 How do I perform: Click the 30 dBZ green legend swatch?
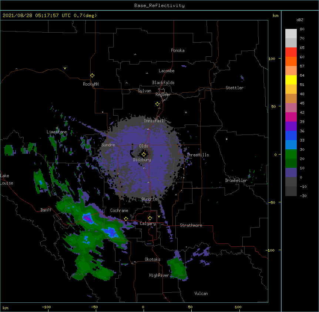(x=291, y=154)
